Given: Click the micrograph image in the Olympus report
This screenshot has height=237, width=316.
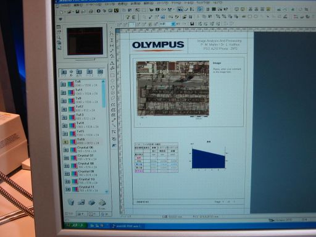Looking at the screenshot, I should point(172,88).
